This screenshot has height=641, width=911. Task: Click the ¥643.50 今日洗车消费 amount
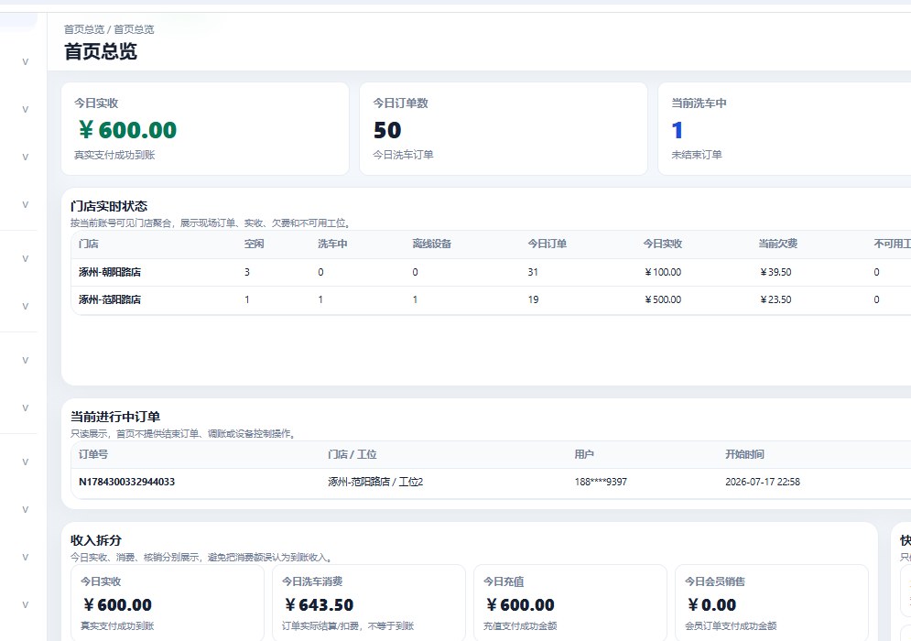(319, 605)
